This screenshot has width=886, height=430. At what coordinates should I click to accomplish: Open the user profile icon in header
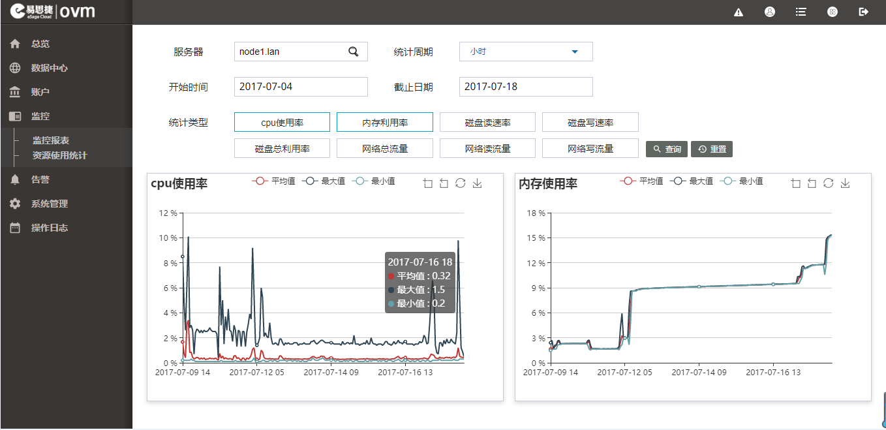click(x=770, y=12)
